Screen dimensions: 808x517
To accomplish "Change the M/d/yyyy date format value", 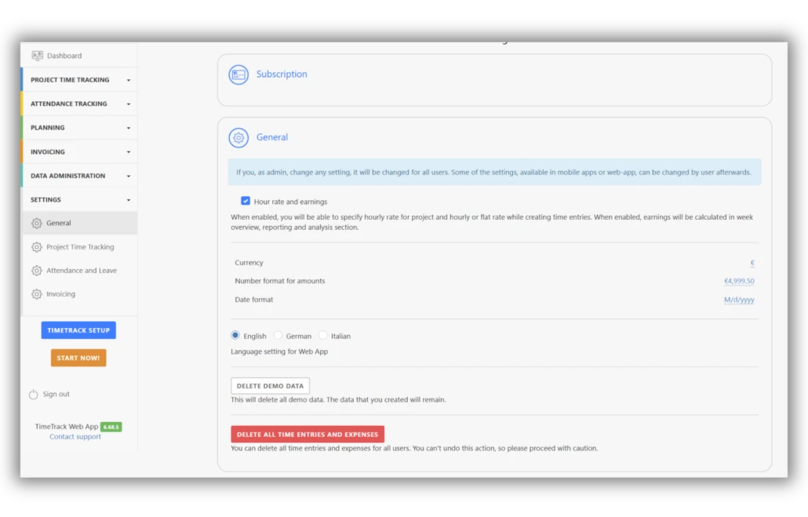I will tap(738, 300).
